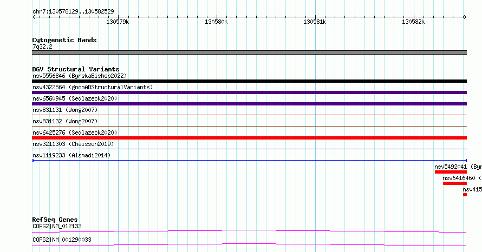Click the thin brown nsv831132 variant line
The width and height of the screenshot is (482, 252).
click(249, 126)
